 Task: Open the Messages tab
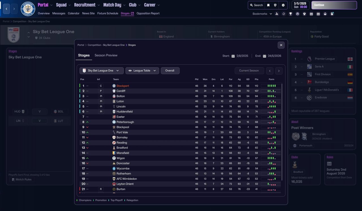(x=59, y=13)
